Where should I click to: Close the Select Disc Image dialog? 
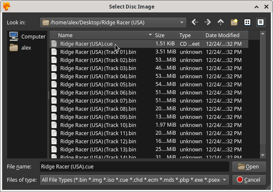[x=267, y=6]
